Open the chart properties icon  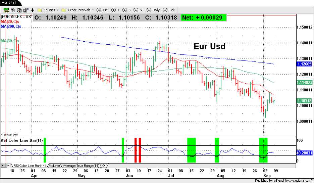tap(26, 10)
